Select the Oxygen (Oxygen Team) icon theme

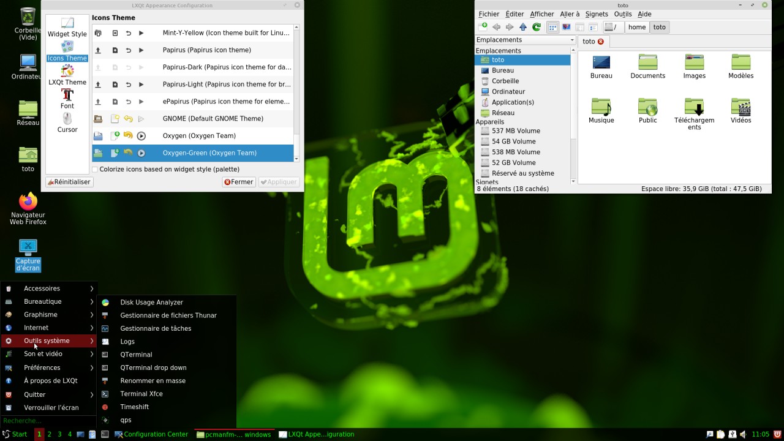click(x=193, y=136)
